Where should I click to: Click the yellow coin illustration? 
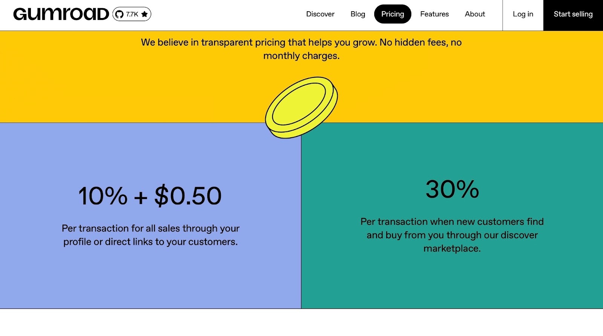point(301,107)
